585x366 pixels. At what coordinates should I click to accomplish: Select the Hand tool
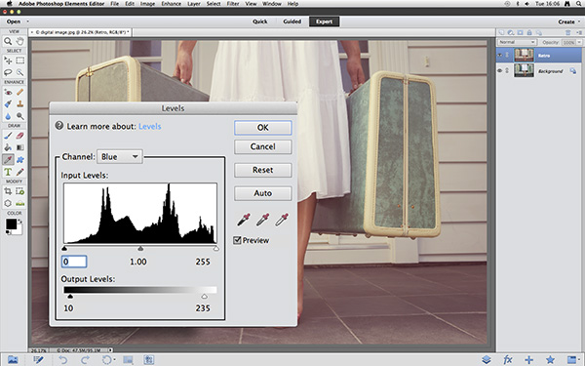point(20,41)
